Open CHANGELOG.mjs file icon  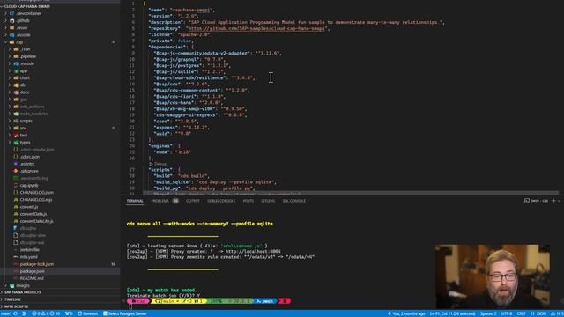(x=16, y=200)
